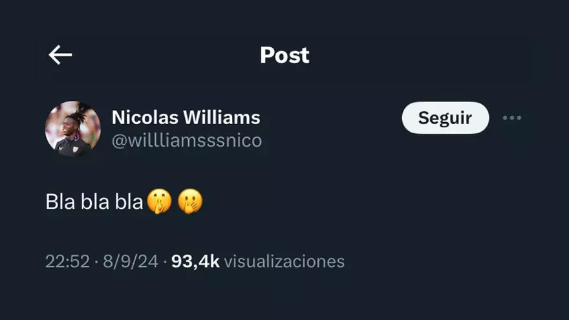Click the hand-over-mouth emoji
Viewport: 569px width, 320px height.
click(190, 201)
